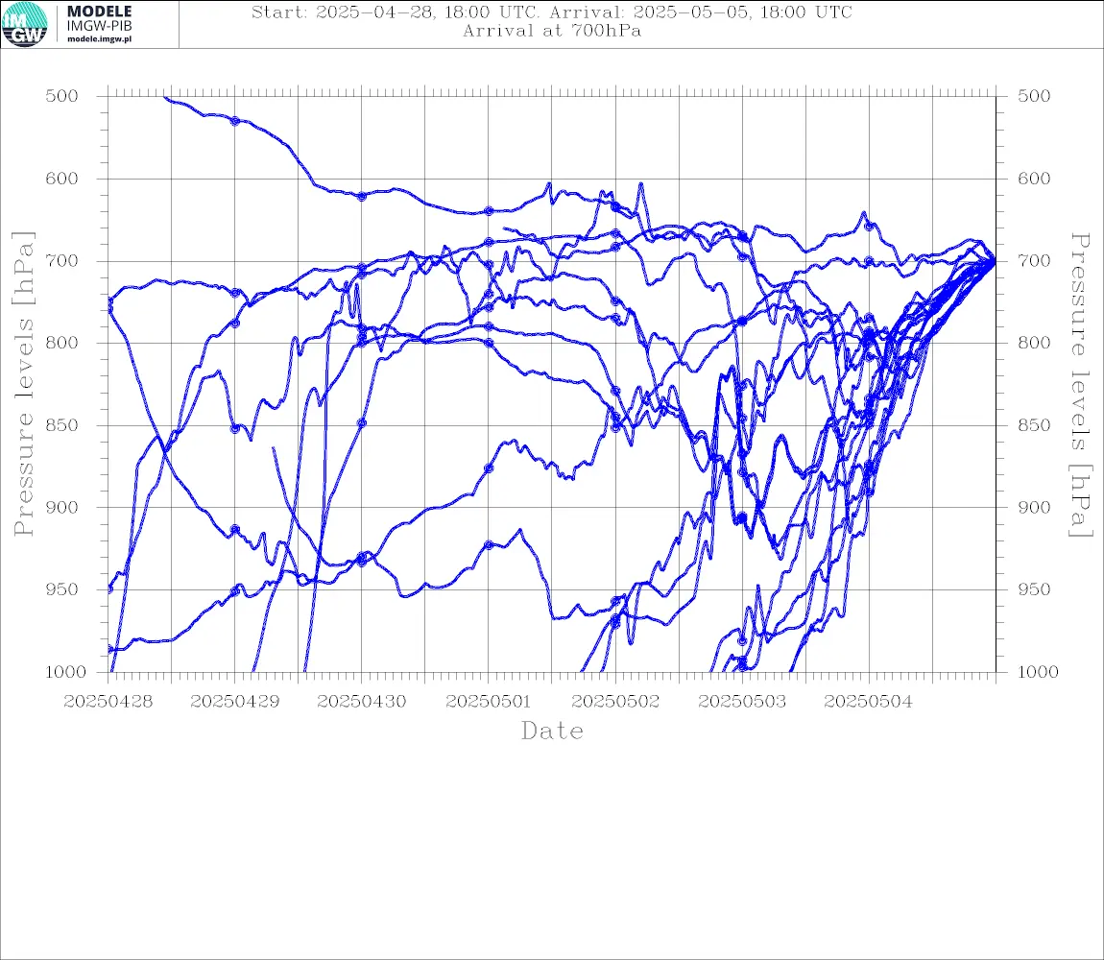Click the 20250429 date label
The width and height of the screenshot is (1104, 960).
(234, 702)
